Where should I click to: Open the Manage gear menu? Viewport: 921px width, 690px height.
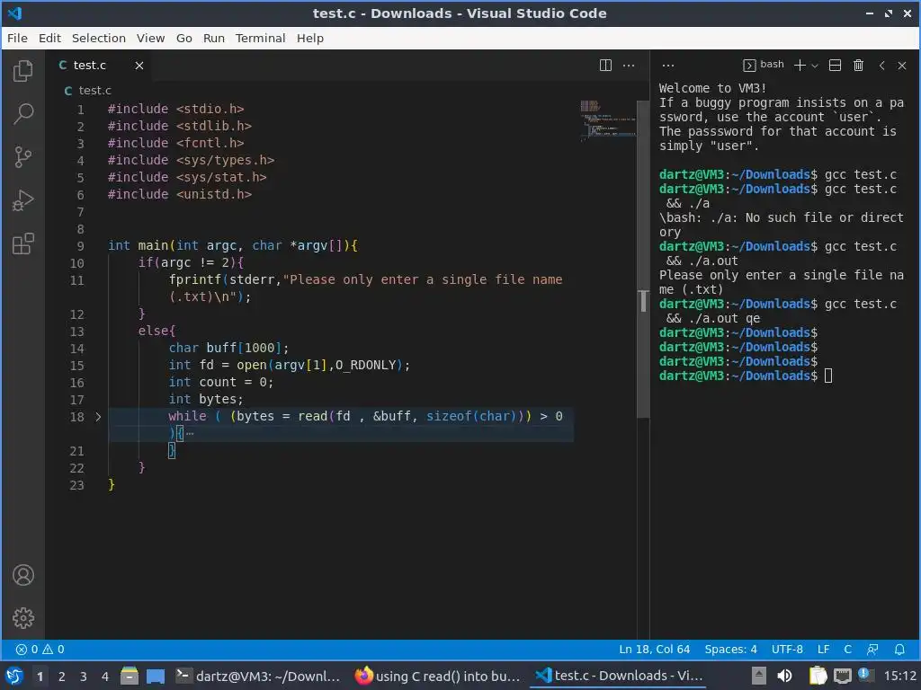coord(22,618)
